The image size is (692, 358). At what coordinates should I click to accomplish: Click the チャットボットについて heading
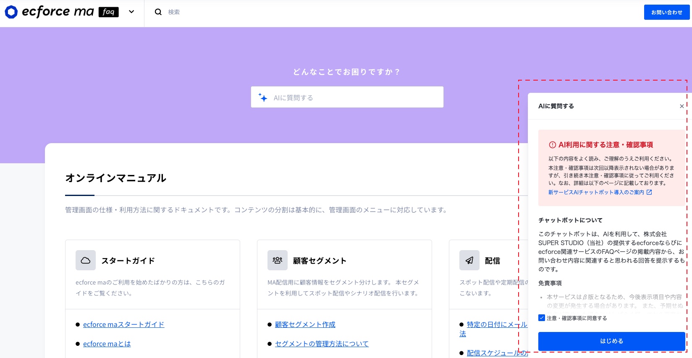tap(570, 220)
